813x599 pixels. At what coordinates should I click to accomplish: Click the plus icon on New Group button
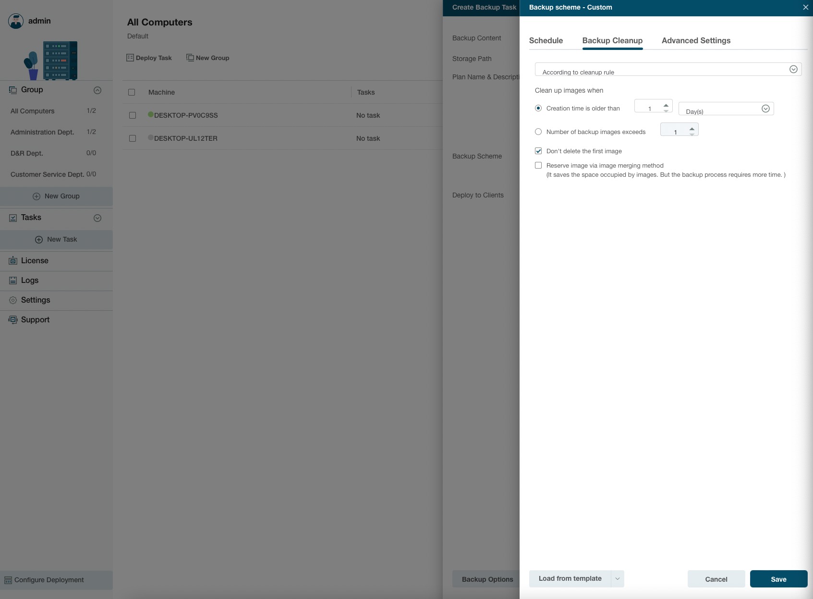pyautogui.click(x=36, y=196)
